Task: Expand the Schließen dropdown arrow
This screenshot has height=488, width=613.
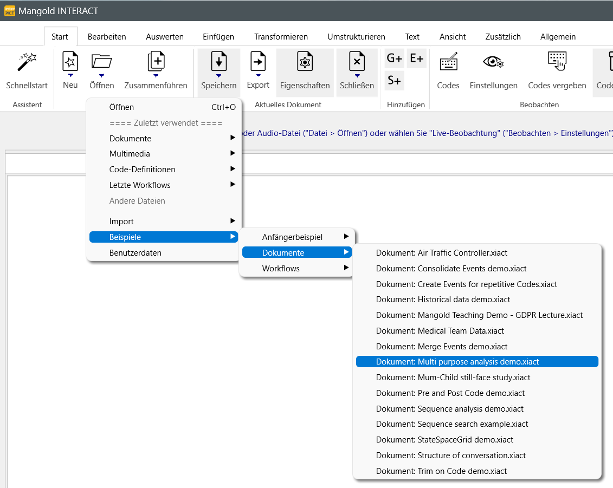Action: pos(357,75)
